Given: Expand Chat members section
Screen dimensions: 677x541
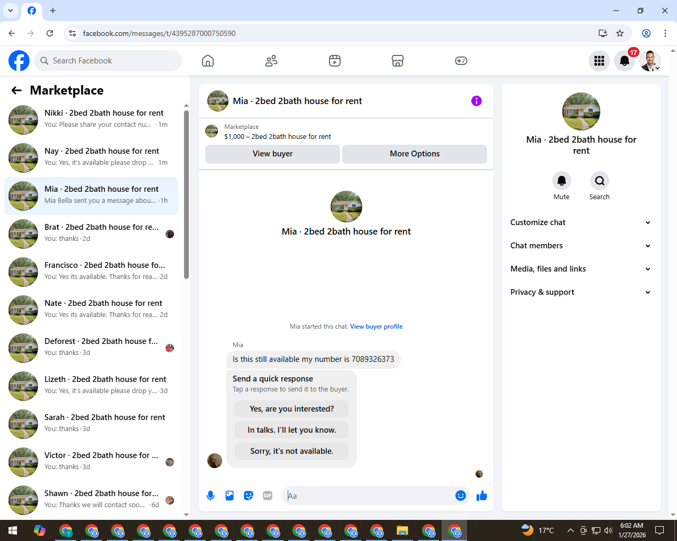Looking at the screenshot, I should pos(581,246).
